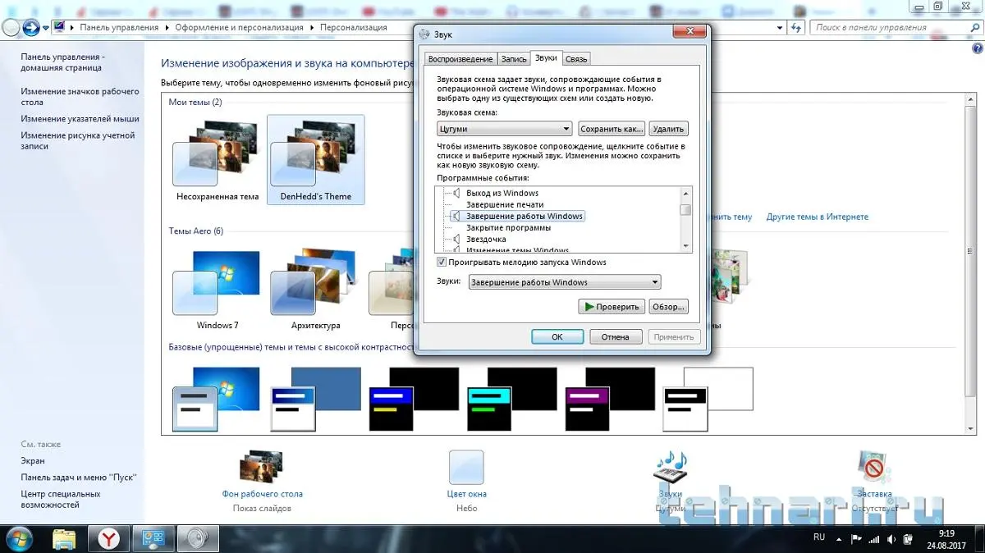Viewport: 985px width, 553px height.
Task: Launch Yandex browser from taskbar
Action: coord(108,538)
